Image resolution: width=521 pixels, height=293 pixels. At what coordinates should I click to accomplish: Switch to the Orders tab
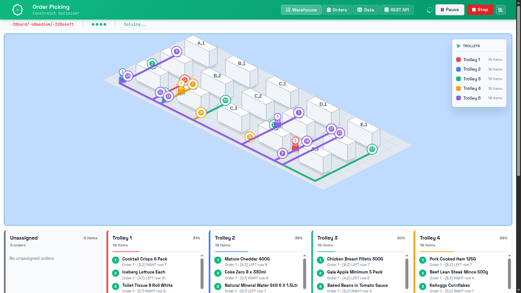click(x=337, y=10)
